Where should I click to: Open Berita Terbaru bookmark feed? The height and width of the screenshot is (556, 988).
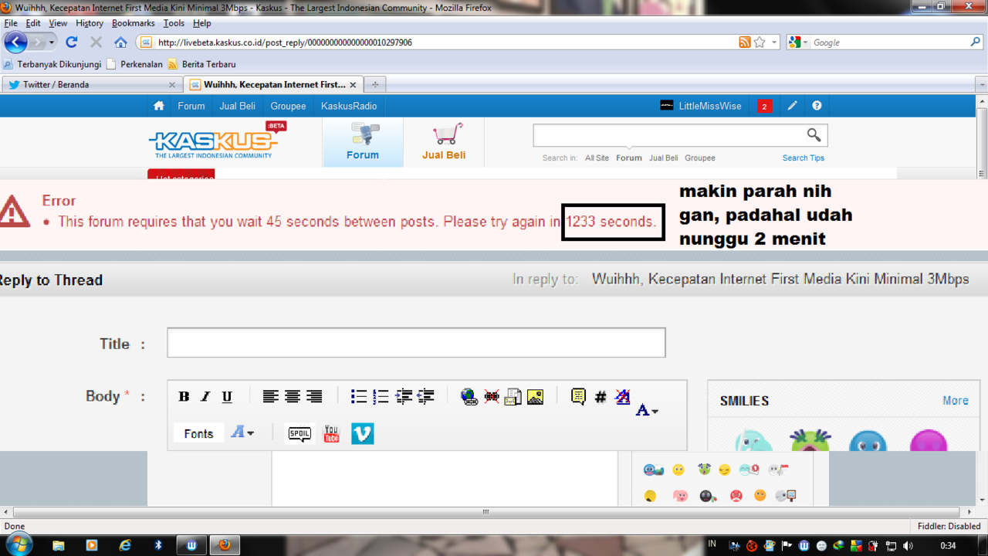pyautogui.click(x=201, y=64)
